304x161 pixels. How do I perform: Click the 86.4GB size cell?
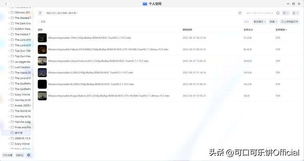click(x=247, y=49)
